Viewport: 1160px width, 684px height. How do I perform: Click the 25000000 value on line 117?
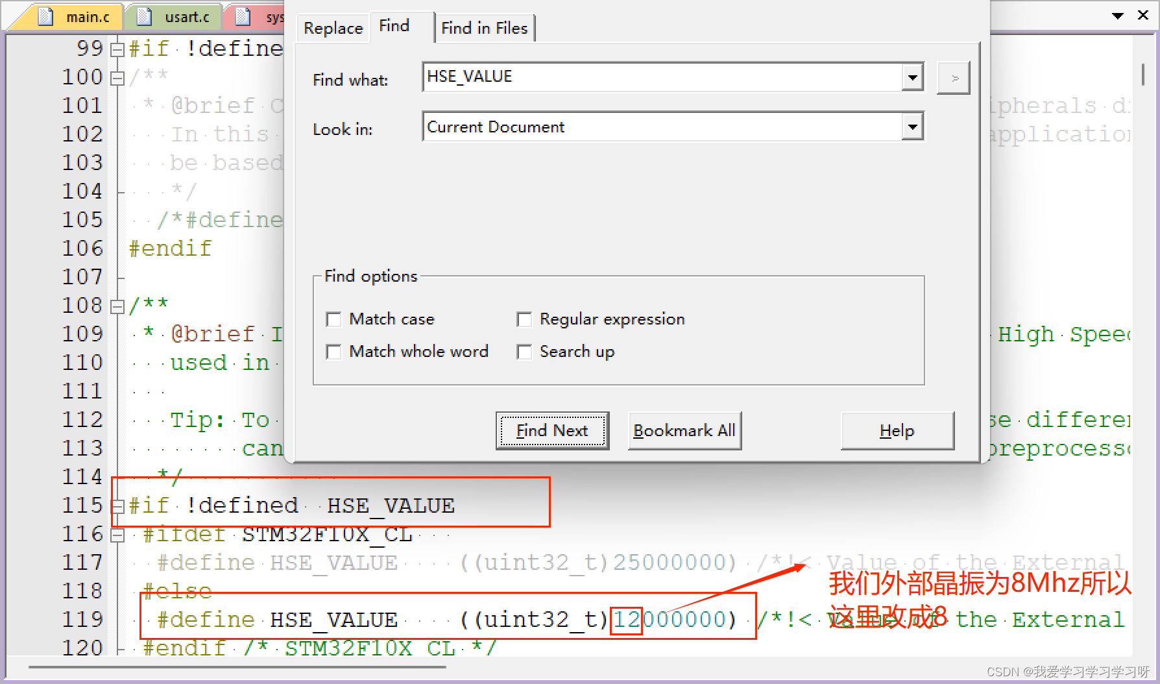[670, 563]
